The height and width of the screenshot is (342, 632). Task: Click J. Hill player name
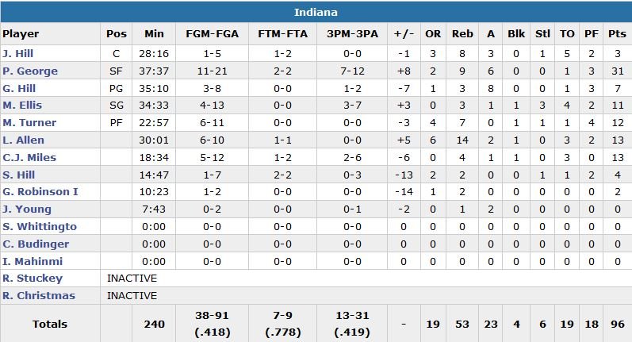pos(16,53)
